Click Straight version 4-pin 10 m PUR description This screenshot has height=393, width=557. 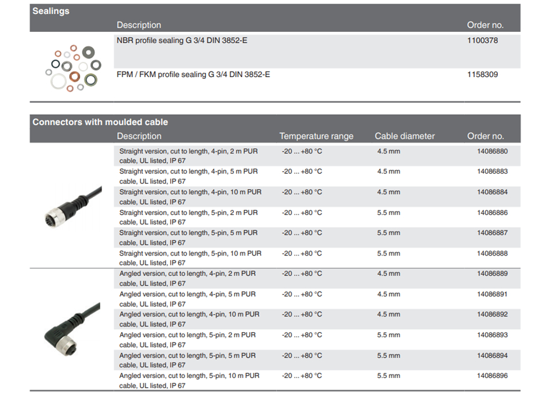[x=190, y=197]
